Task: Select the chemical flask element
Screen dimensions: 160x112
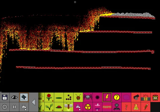Action: 136,107
